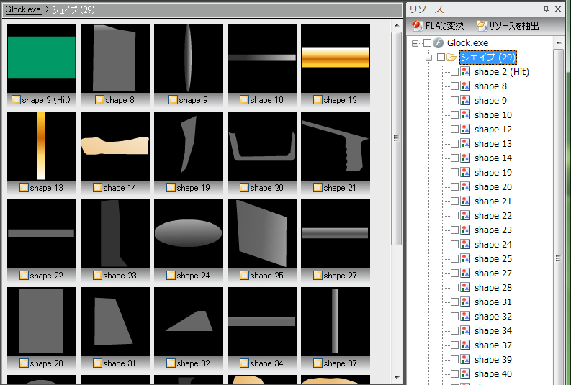Click Glock.exe in the breadcrumb path
571x385 pixels.
point(23,9)
